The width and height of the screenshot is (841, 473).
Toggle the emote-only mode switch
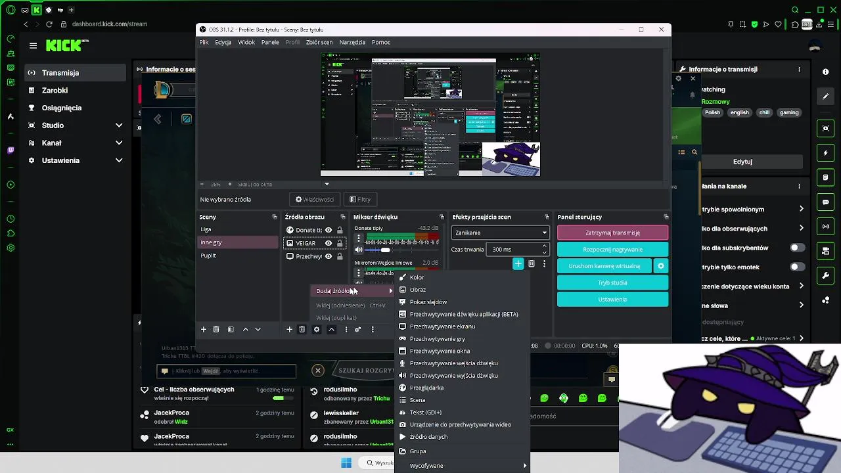797,267
